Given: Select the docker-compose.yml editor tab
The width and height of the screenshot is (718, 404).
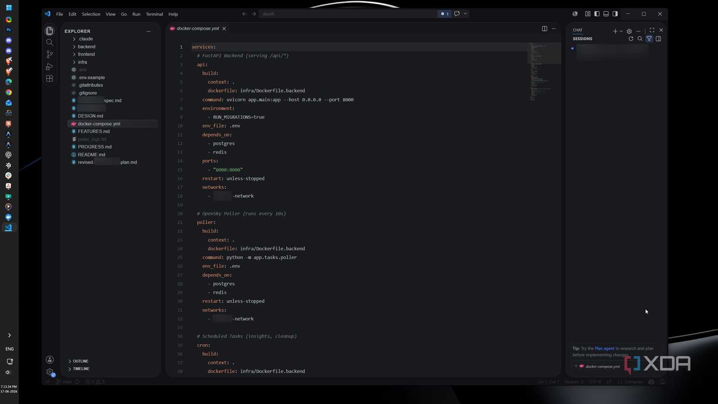Looking at the screenshot, I should [198, 29].
